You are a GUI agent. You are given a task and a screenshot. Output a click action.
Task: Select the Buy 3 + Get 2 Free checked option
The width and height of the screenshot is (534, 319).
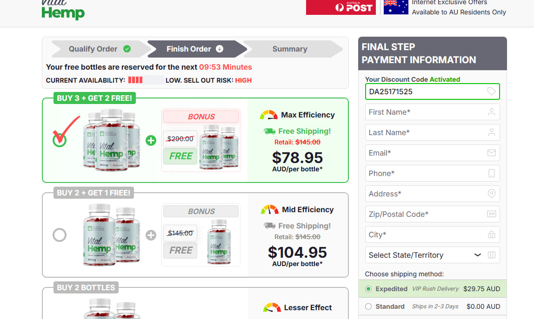(x=60, y=140)
